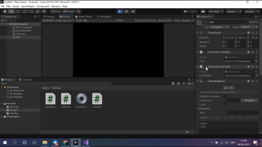
Task: Select the Transform tool
Action: coord(38,11)
